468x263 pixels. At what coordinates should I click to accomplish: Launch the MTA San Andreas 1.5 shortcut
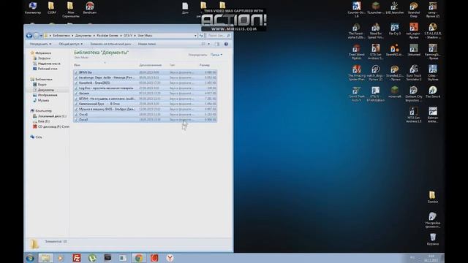click(x=414, y=115)
